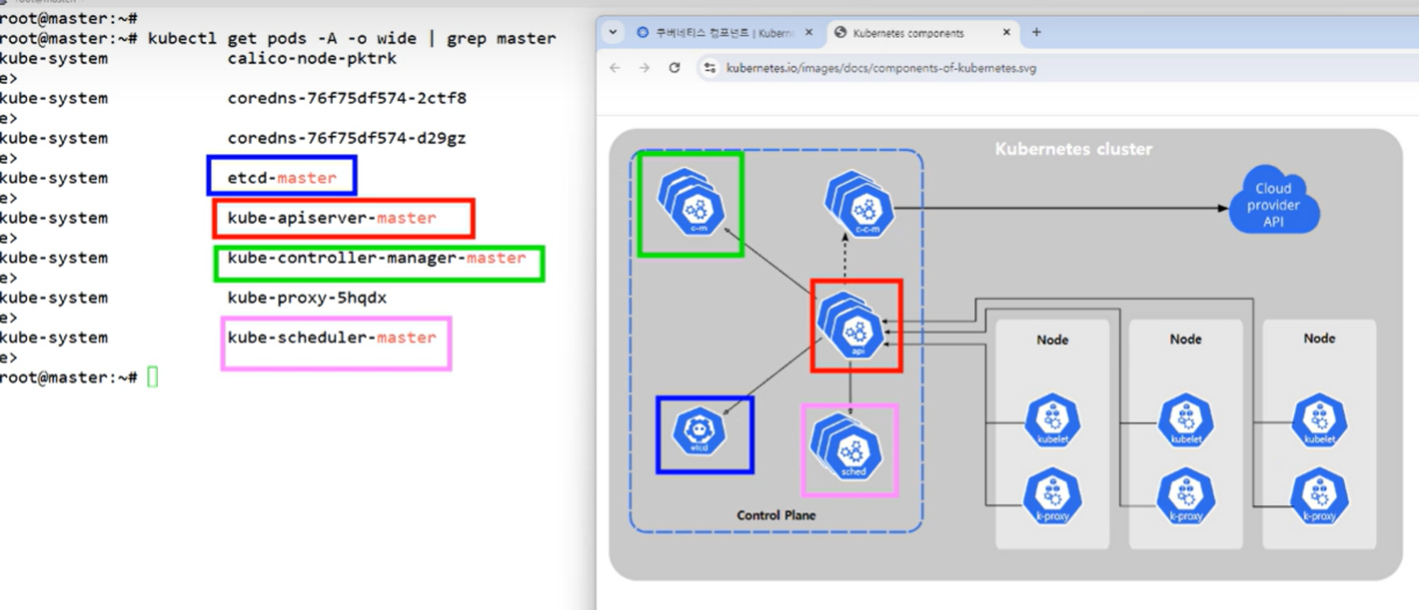The width and height of the screenshot is (1419, 610).
Task: Click the middle Node label
Action: (x=1186, y=339)
